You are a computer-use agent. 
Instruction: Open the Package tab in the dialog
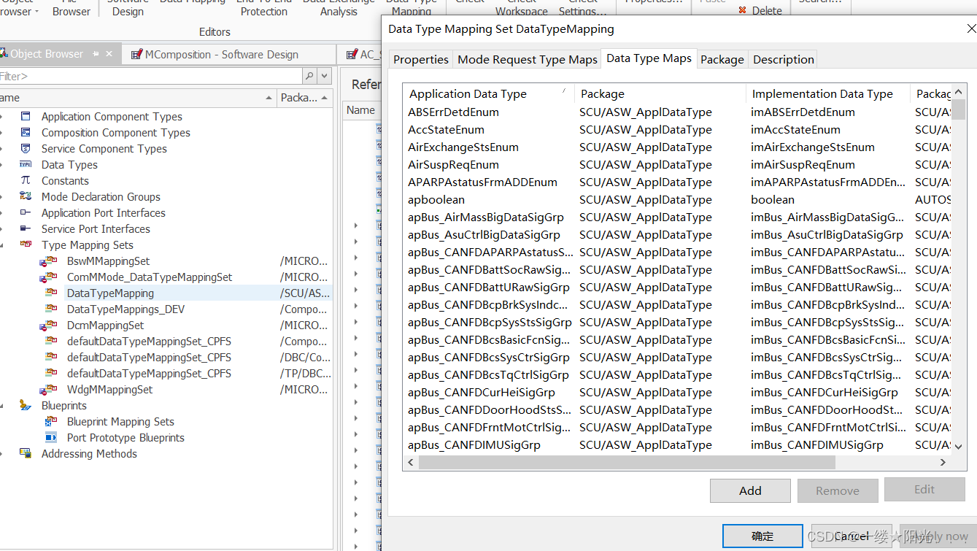722,59
